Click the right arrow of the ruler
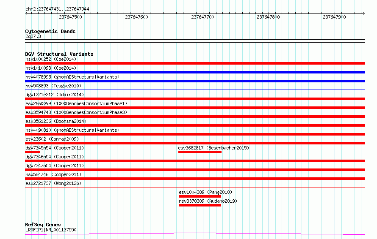This screenshot has width=377, height=239. pyautogui.click(x=363, y=14)
